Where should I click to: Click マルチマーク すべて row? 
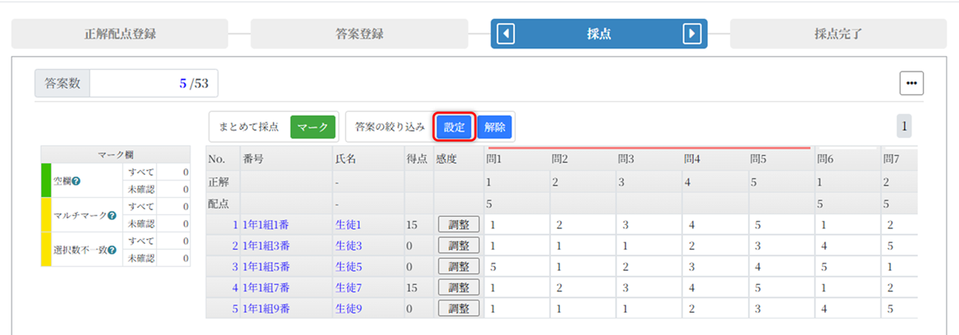click(157, 206)
